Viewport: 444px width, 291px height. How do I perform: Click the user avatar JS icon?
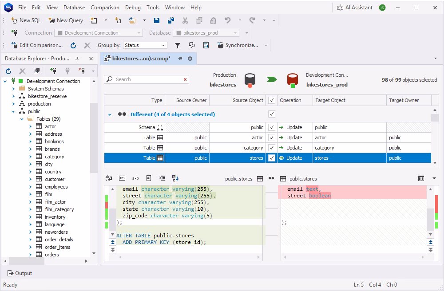pyautogui.click(x=382, y=8)
